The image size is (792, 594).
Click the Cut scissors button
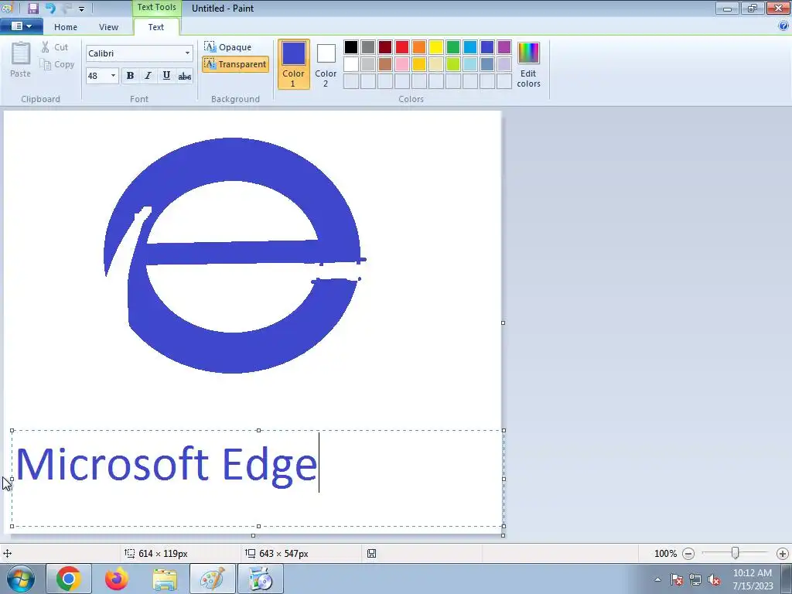point(54,47)
